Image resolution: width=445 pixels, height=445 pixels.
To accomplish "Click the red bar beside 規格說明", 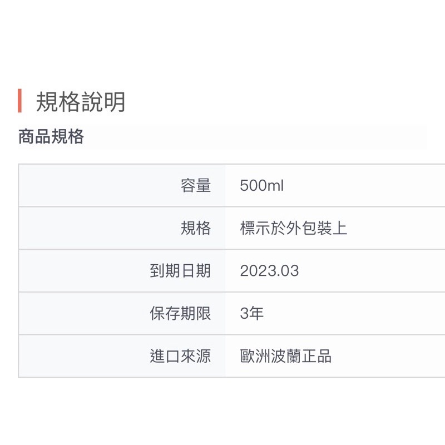I will point(19,101).
